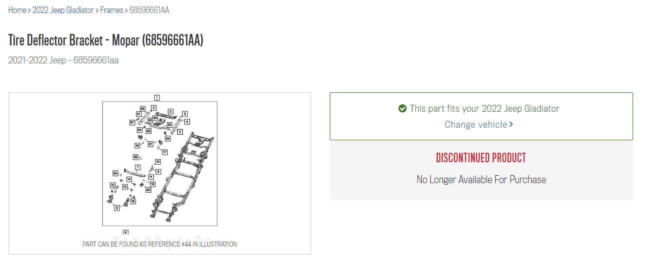Click reference label 5 in diagram
The width and height of the screenshot is (645, 272).
[180, 132]
